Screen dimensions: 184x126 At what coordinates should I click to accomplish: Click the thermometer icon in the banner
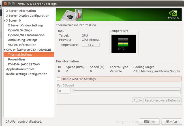pyautogui.click(x=79, y=14)
